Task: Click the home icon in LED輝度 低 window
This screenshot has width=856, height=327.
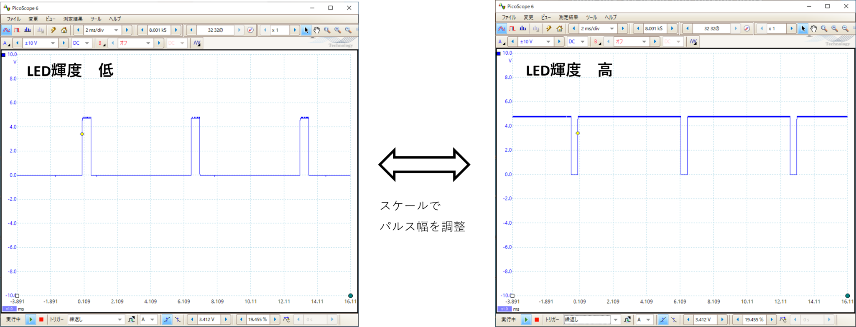Action: pyautogui.click(x=64, y=30)
